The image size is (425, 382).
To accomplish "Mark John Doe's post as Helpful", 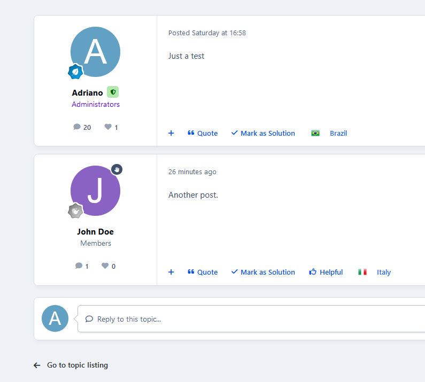I will (326, 272).
